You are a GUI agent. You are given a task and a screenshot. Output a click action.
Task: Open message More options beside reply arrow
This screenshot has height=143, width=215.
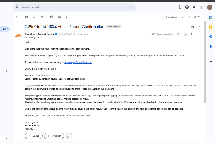coord(199,34)
